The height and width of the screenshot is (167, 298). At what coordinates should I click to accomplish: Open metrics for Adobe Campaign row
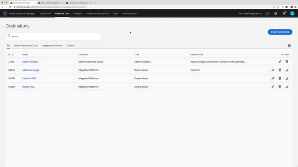(x=287, y=70)
